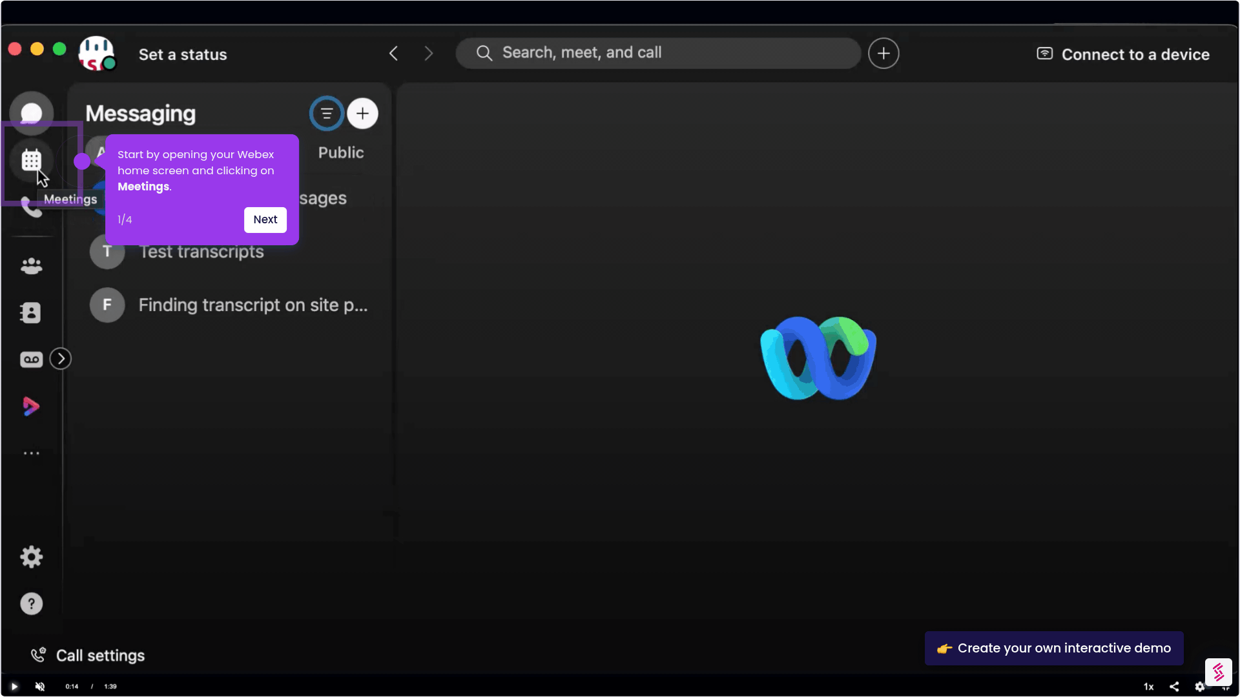Click the Search, meet, and call field

tap(658, 53)
